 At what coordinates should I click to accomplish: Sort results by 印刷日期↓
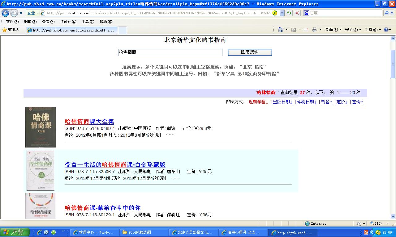click(307, 102)
